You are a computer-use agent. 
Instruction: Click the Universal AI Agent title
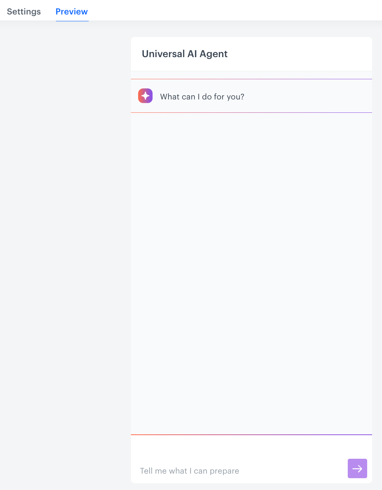(x=185, y=54)
